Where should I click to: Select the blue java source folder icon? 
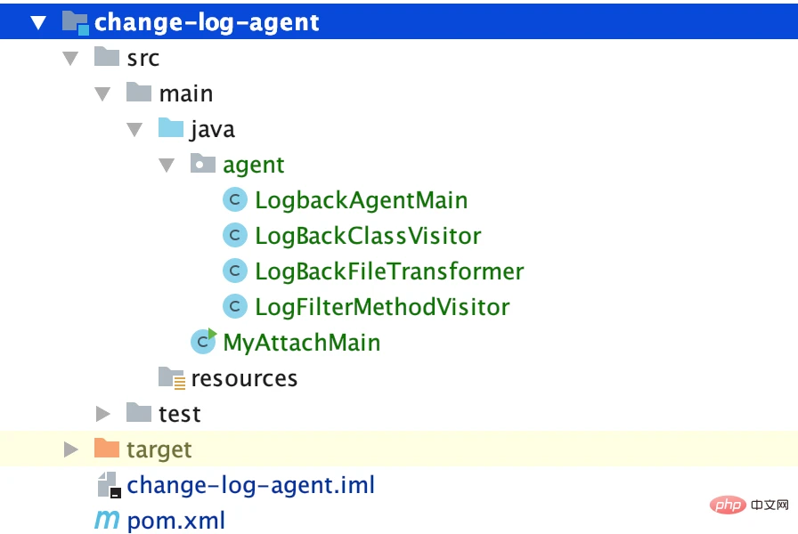[x=170, y=128]
